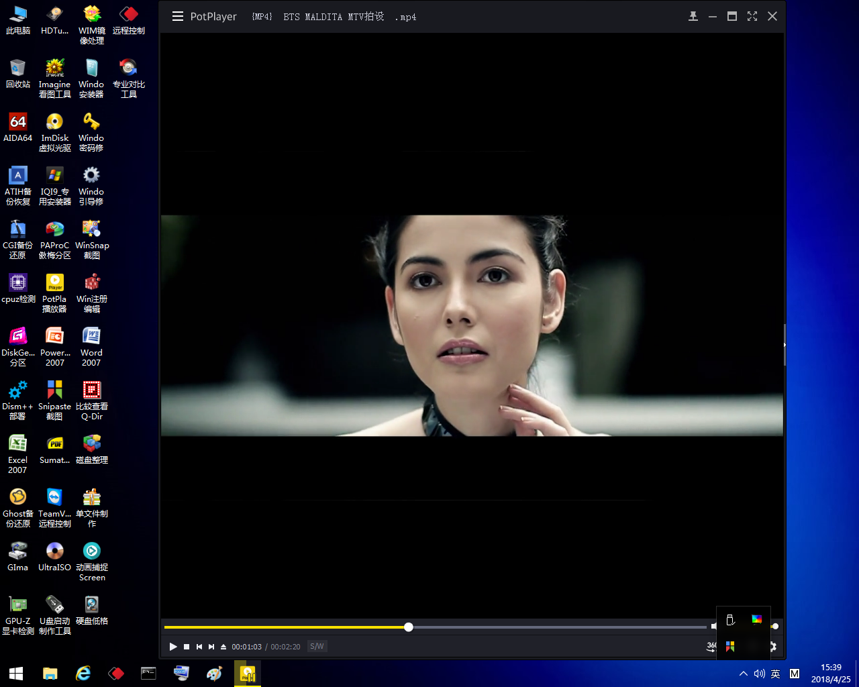
Task: Open the GPU-Z 显卡检测 icon
Action: (x=18, y=615)
